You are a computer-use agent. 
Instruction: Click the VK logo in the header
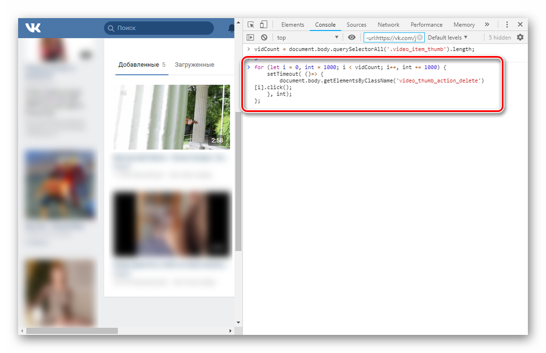point(33,28)
